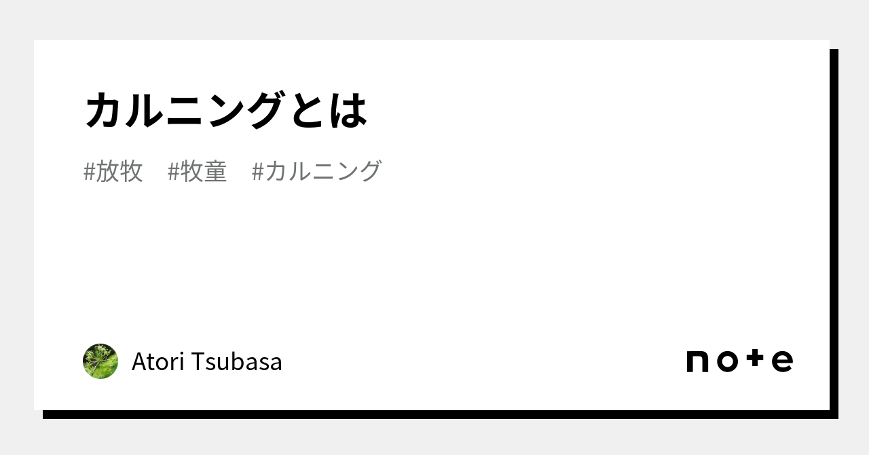Open the article title カルニングとは
869x455 pixels.
coord(226,110)
